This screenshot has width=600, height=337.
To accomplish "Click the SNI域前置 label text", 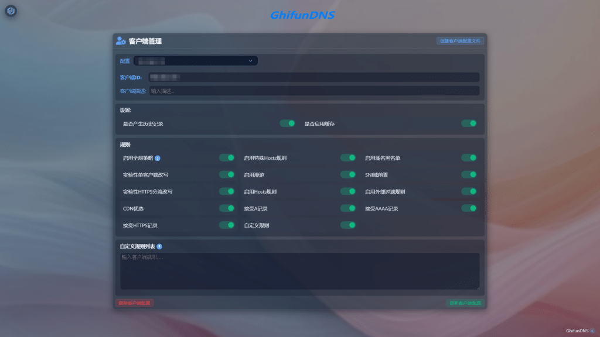I will pos(377,175).
